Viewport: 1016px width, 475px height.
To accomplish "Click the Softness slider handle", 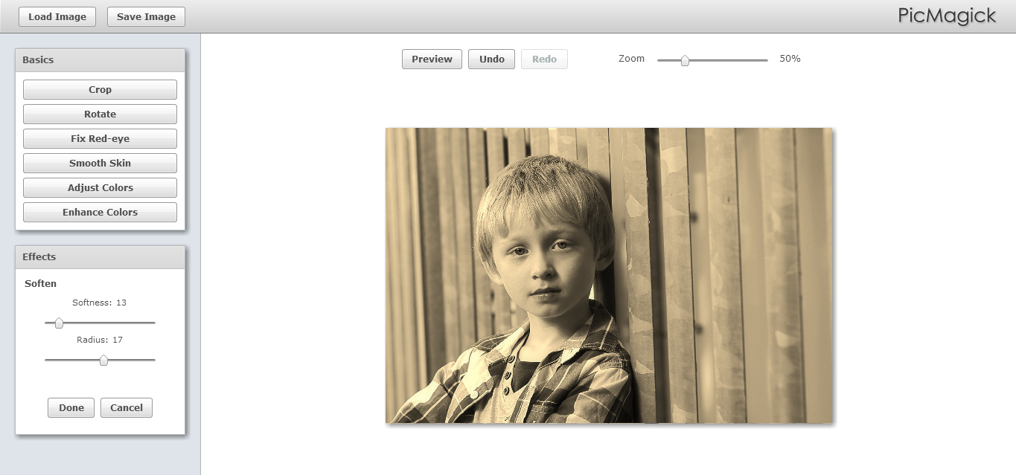I will [59, 323].
